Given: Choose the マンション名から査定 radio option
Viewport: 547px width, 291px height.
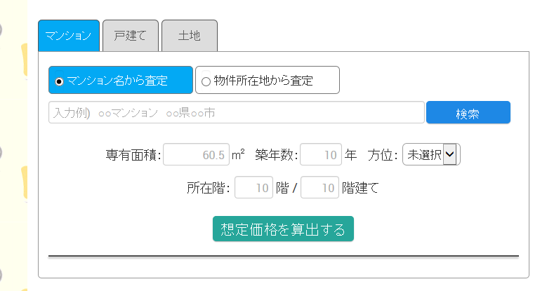Looking at the screenshot, I should tap(60, 81).
